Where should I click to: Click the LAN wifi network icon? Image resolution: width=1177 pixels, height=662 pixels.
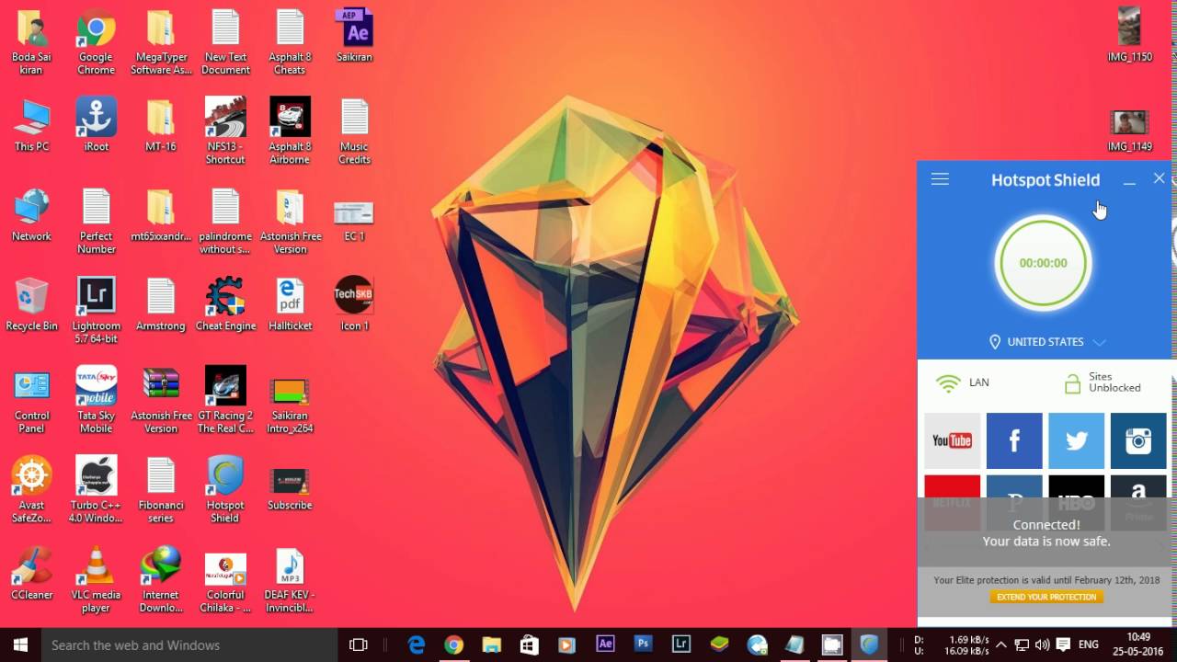pyautogui.click(x=948, y=382)
